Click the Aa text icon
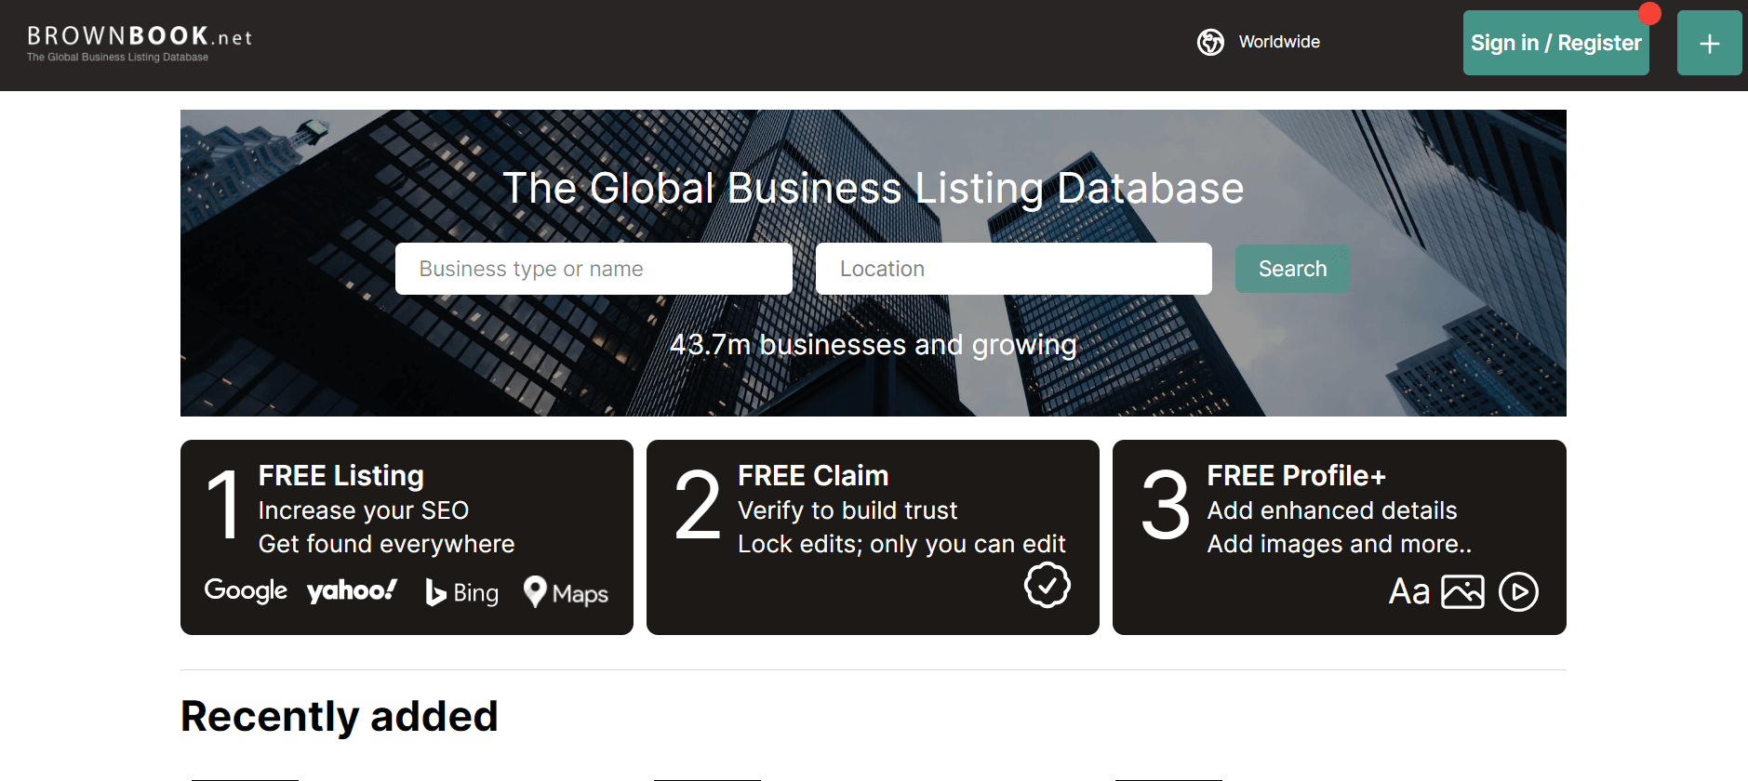 coord(1408,591)
